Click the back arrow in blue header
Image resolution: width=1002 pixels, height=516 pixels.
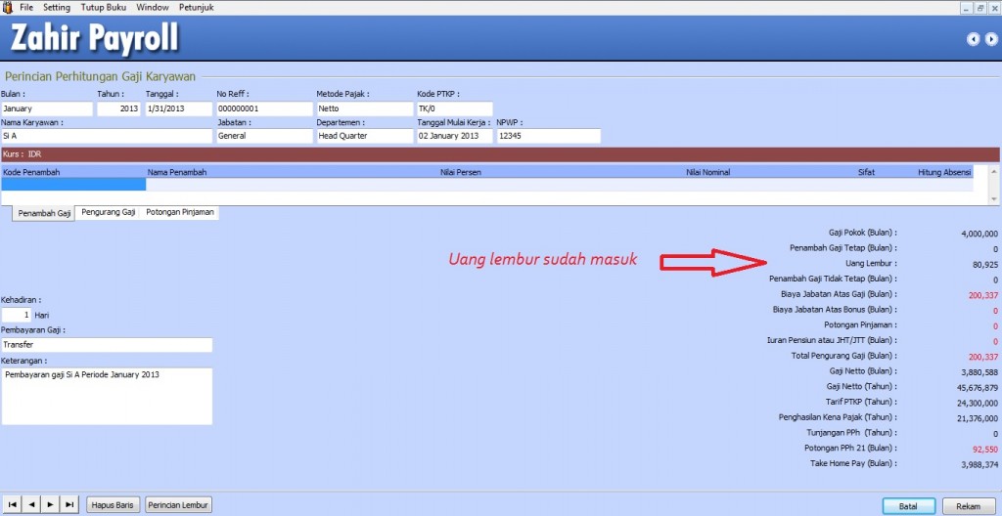[973, 39]
